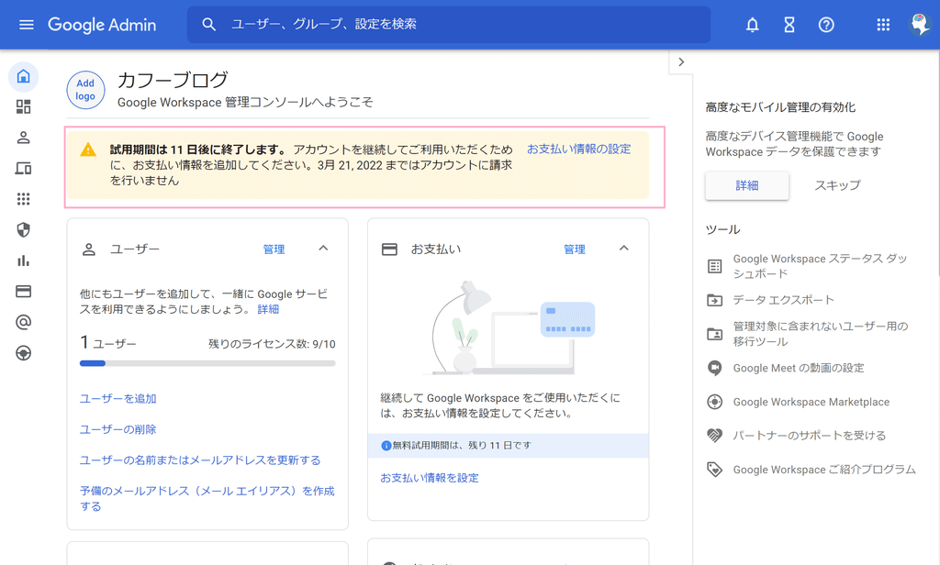Open the Google apps grid
The image size is (940, 565).
click(883, 25)
